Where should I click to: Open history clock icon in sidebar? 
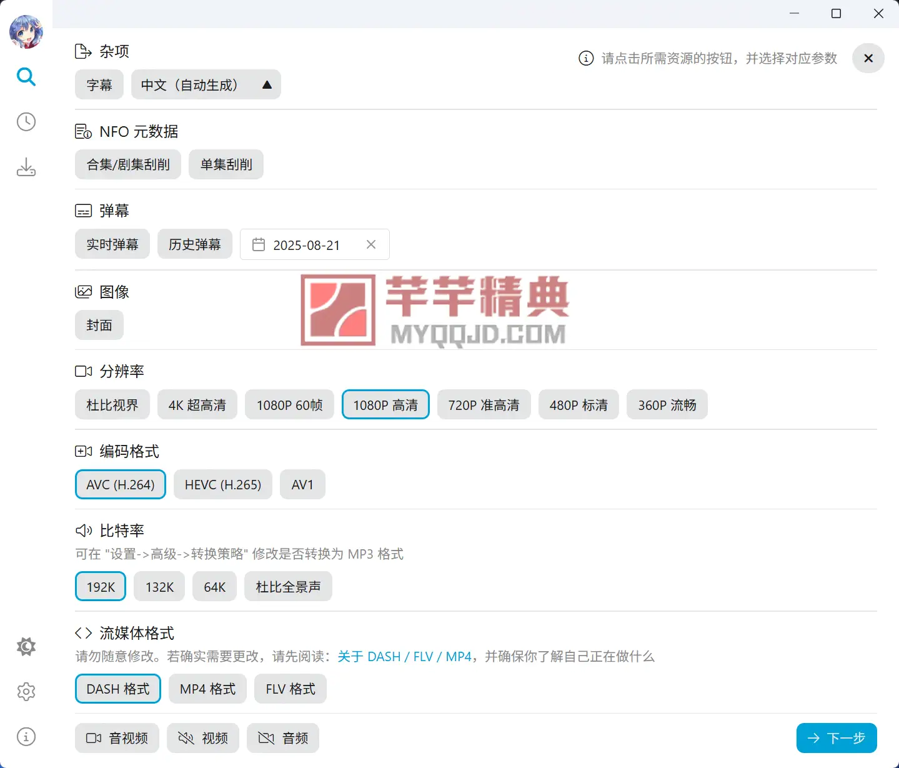click(26, 122)
